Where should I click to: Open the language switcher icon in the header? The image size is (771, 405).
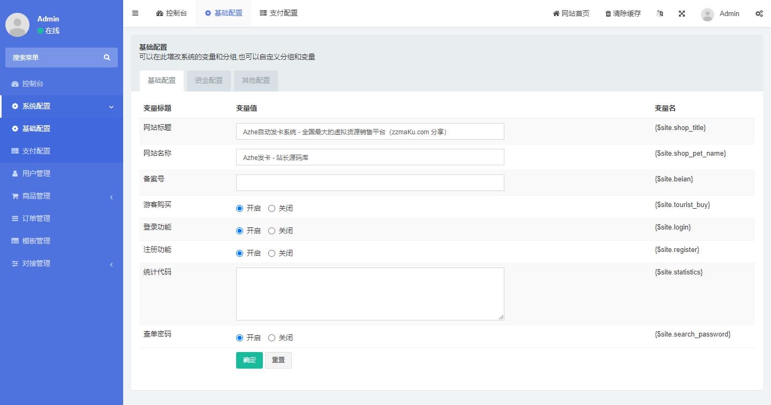point(660,13)
